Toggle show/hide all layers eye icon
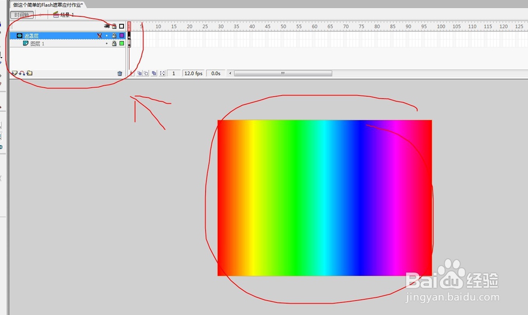This screenshot has width=528, height=315. [107, 26]
